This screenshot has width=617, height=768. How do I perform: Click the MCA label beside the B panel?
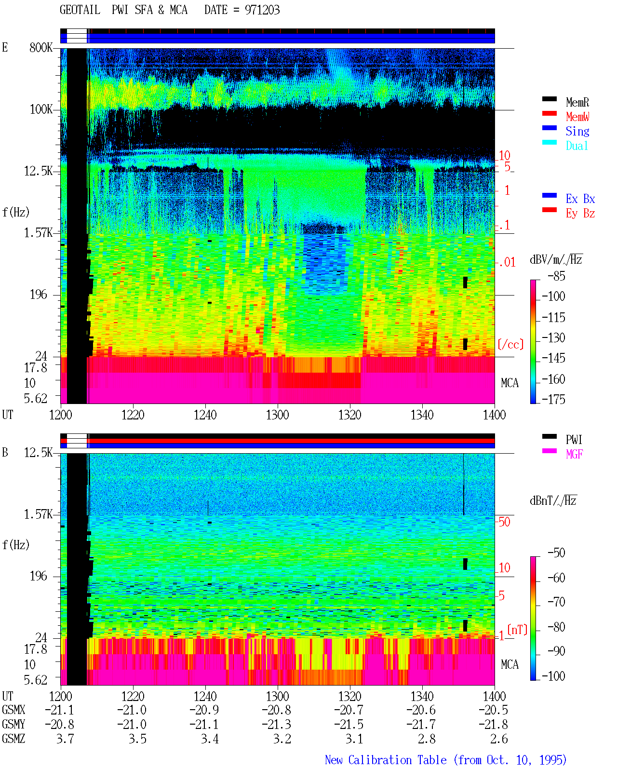[x=510, y=664]
